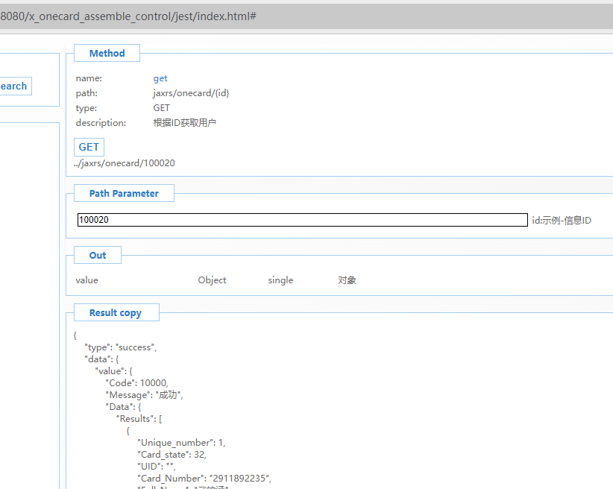Click the "Message": "成功" result line

click(145, 395)
